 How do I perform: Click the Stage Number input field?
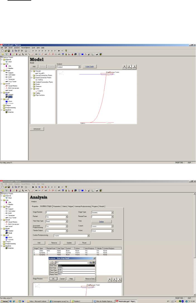coord(57,212)
